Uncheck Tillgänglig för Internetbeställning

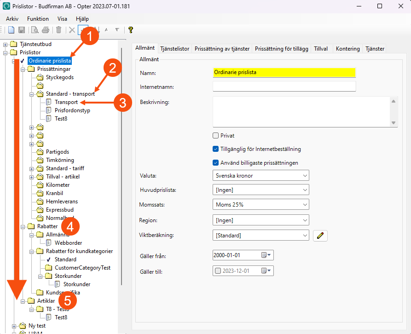(215, 149)
